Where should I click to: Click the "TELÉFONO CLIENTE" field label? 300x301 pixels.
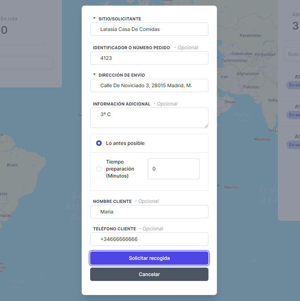click(x=114, y=229)
